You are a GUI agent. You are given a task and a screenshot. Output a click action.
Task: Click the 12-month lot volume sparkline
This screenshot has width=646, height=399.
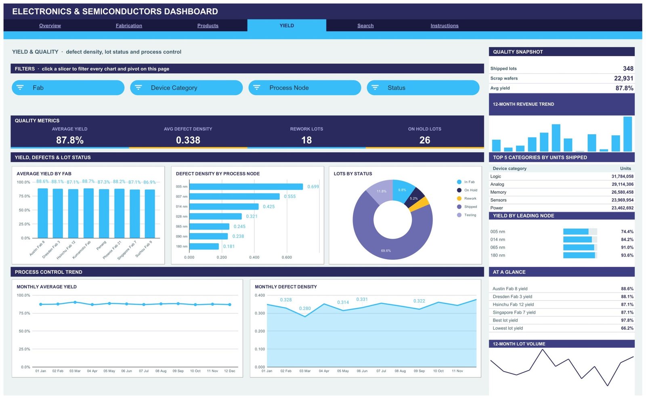[562, 367]
